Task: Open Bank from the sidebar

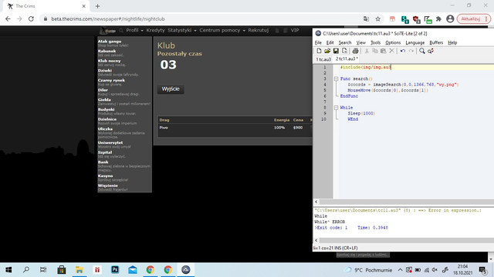Action: click(x=103, y=162)
